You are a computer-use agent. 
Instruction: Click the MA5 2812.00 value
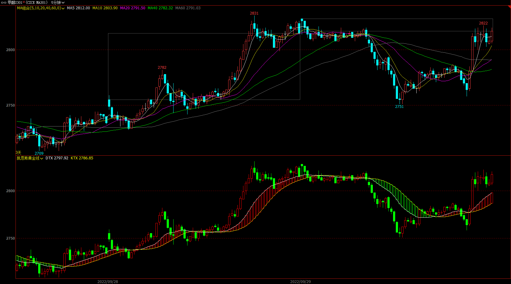pos(79,8)
